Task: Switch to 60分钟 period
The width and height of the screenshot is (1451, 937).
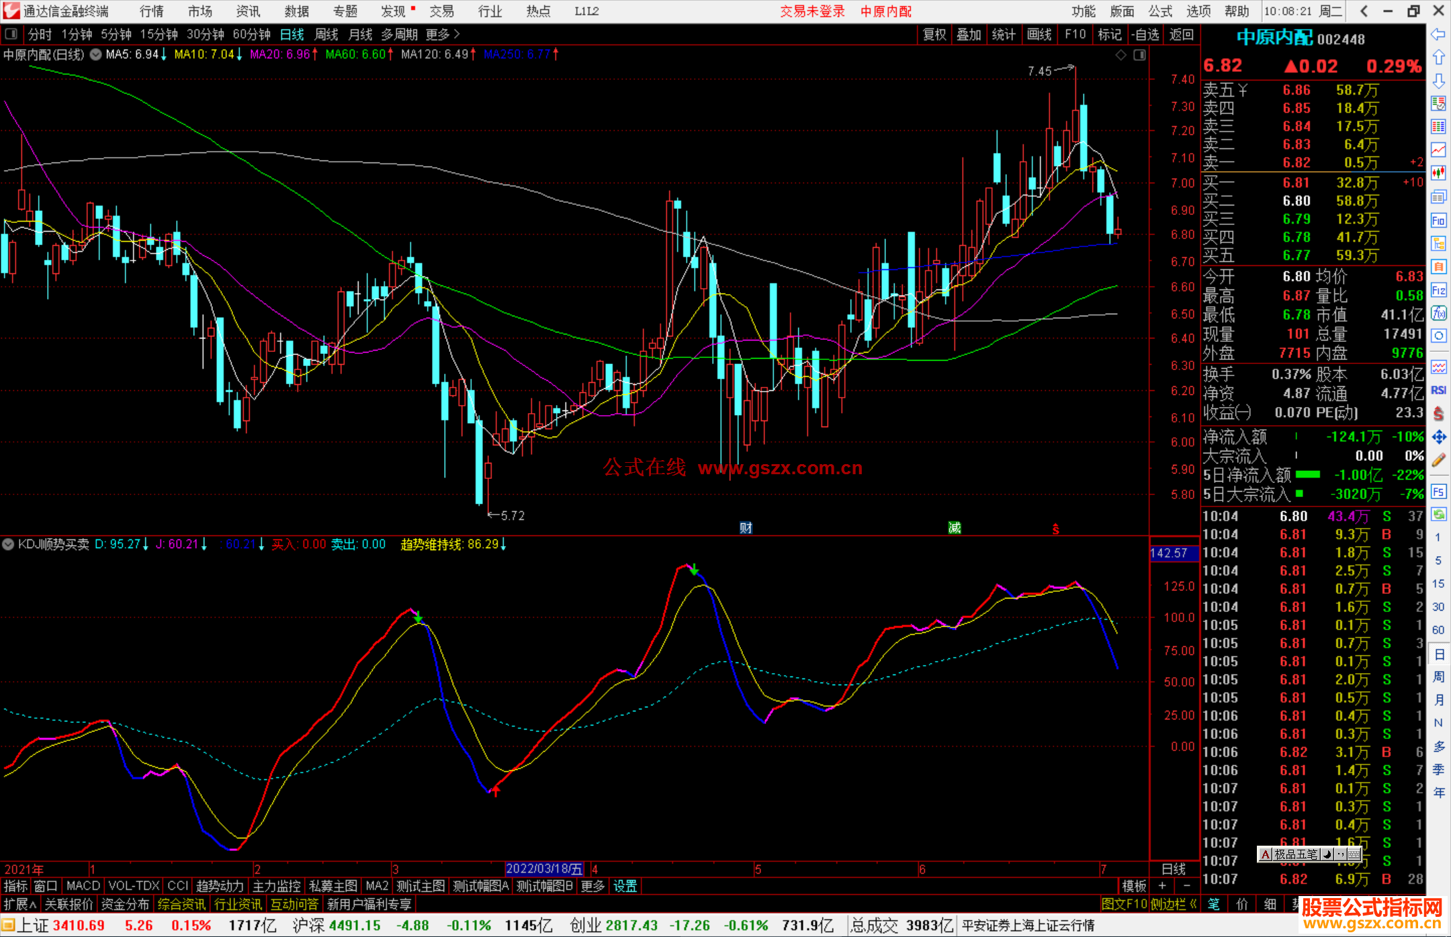Action: tap(251, 34)
